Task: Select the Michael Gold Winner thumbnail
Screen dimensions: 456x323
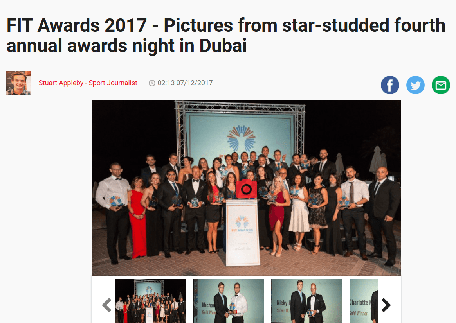Action: [x=229, y=301]
